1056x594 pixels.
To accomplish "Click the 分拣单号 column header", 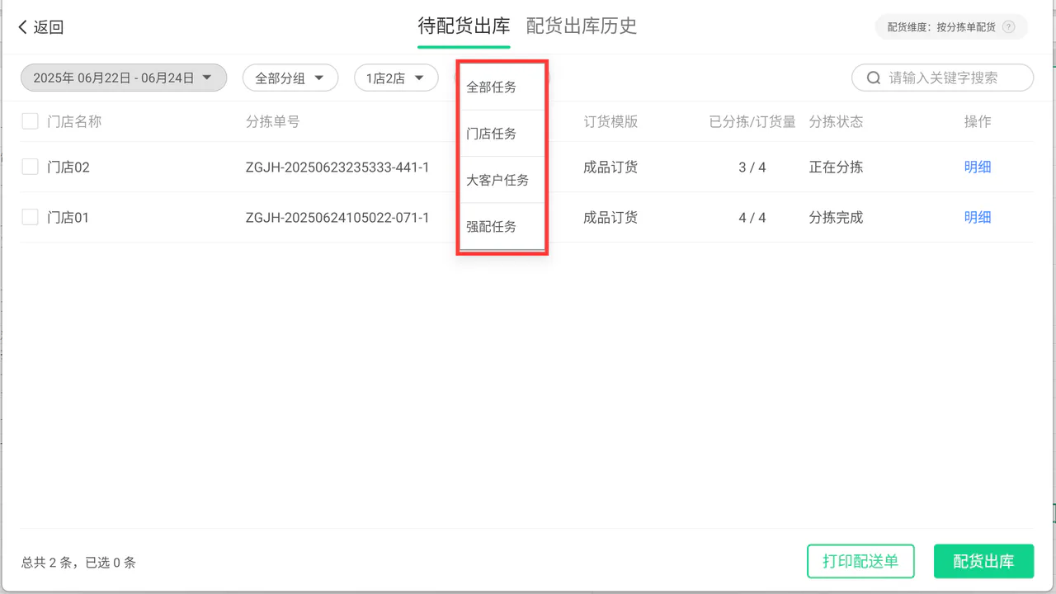I will (273, 121).
